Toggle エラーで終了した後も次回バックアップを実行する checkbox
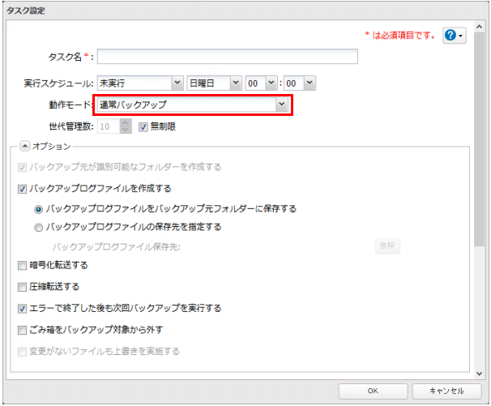491x406 pixels. pos(22,308)
